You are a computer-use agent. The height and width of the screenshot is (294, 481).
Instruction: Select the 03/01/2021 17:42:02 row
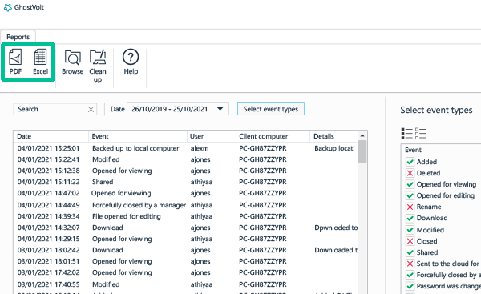click(x=186, y=272)
